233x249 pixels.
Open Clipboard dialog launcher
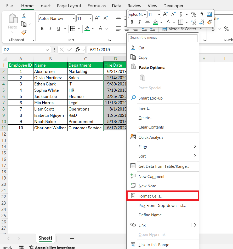[x=33, y=40]
